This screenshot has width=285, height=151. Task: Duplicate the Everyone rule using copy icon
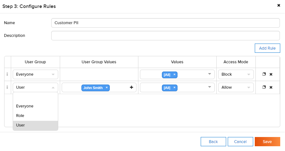coord(264,74)
